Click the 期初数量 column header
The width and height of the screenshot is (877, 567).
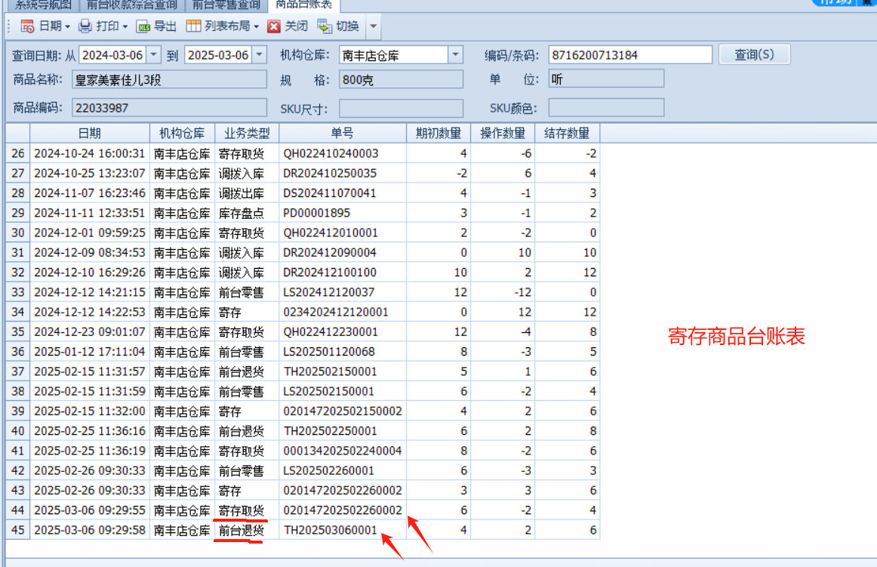click(x=438, y=133)
